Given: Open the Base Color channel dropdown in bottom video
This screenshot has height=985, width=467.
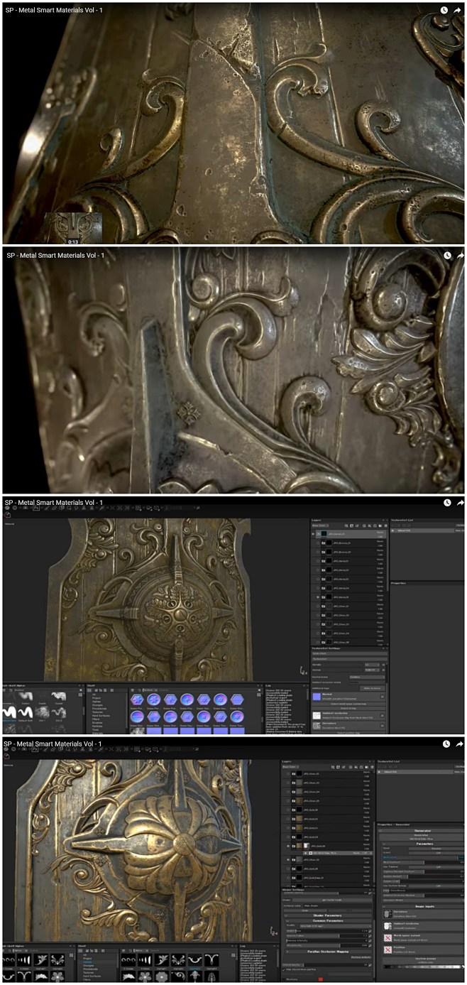Looking at the screenshot, I should click(290, 767).
